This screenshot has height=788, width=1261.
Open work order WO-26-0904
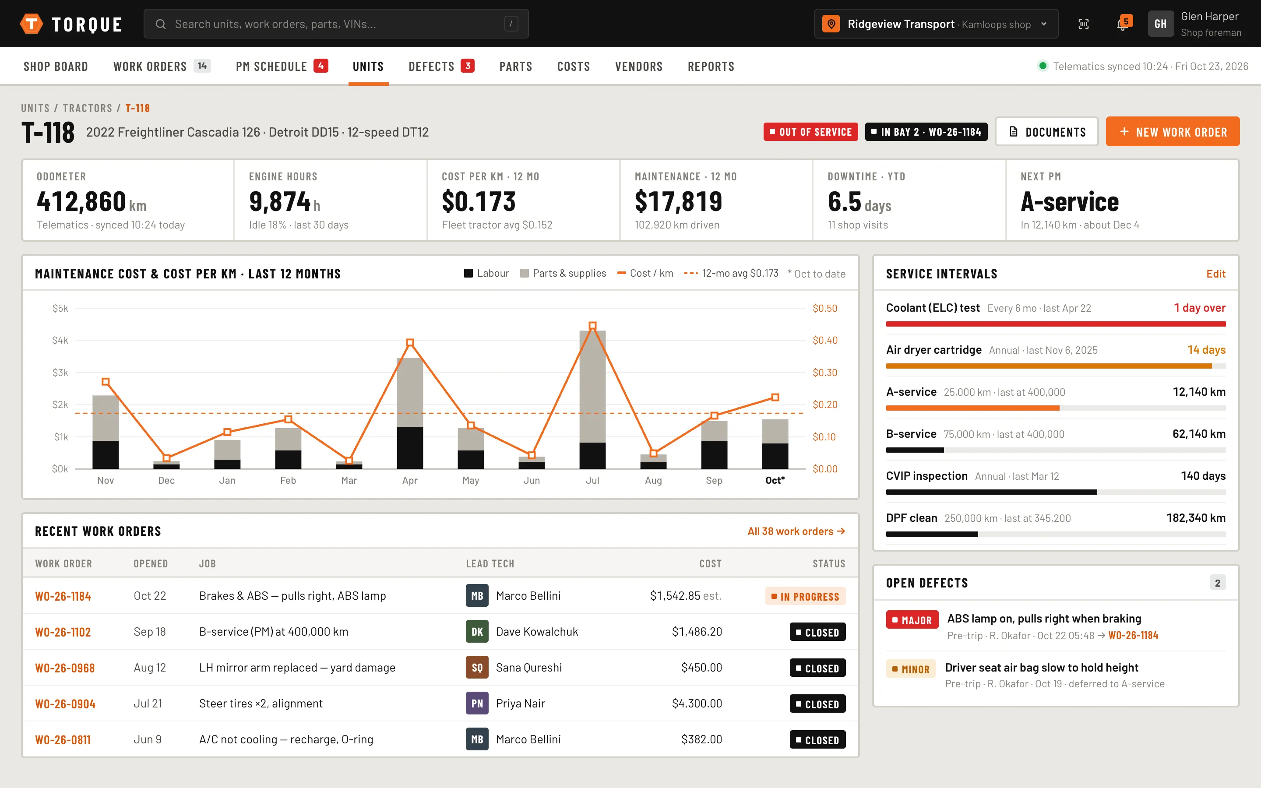[65, 704]
